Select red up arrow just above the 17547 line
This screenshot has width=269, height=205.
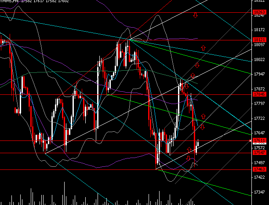click(x=189, y=150)
